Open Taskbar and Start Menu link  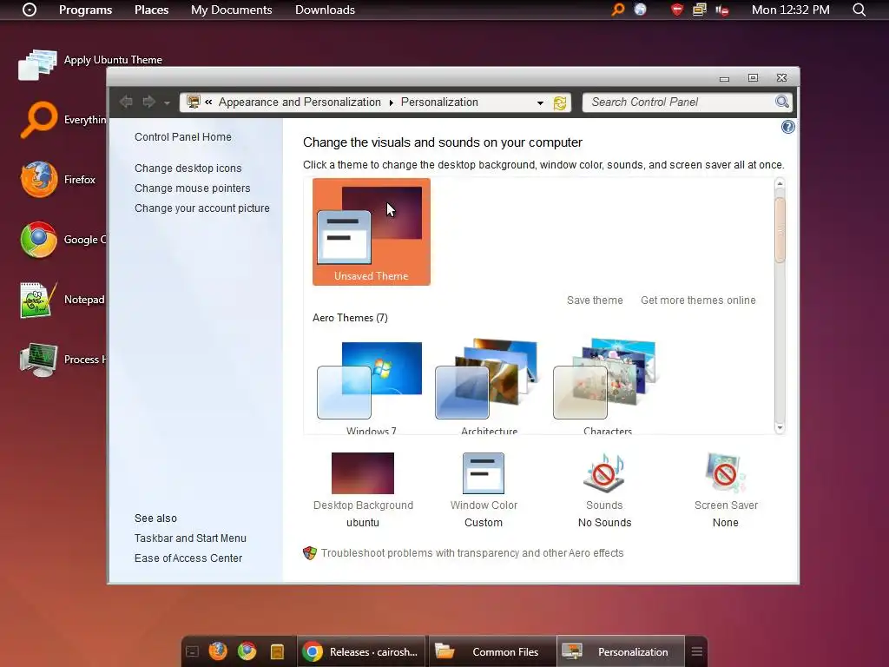coord(190,538)
